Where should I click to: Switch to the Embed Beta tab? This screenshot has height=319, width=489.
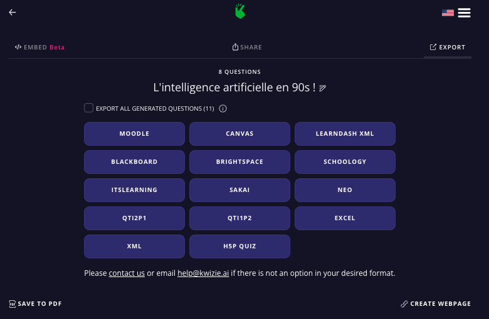[x=40, y=48]
